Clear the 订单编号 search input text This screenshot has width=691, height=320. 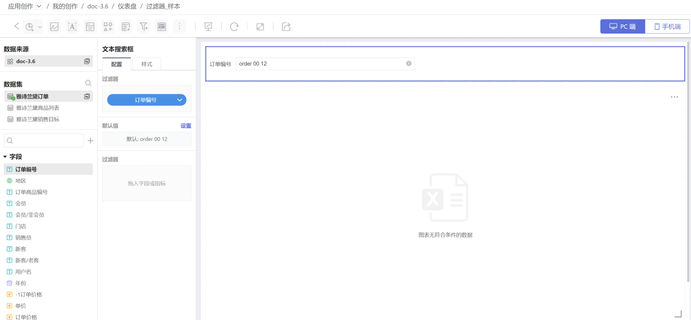coord(409,63)
